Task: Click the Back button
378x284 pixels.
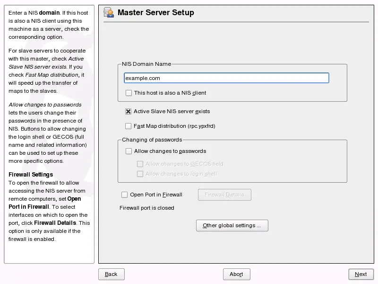Action: [x=111, y=274]
